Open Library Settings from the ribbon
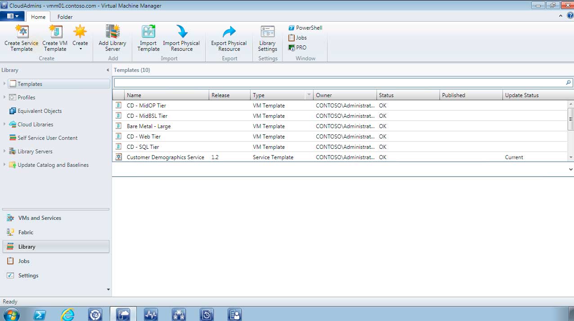 (268, 38)
